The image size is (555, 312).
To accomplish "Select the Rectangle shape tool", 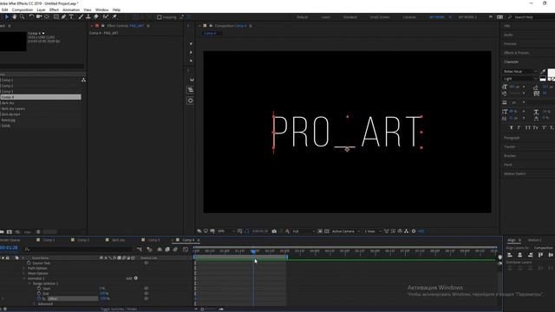I will [55, 16].
